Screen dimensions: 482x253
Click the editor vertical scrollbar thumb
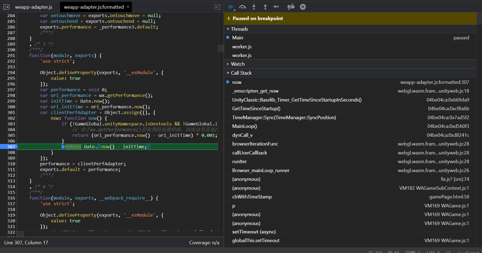[x=221, y=48]
